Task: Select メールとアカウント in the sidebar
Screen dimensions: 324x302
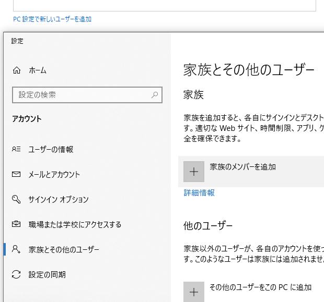Action: pos(54,174)
